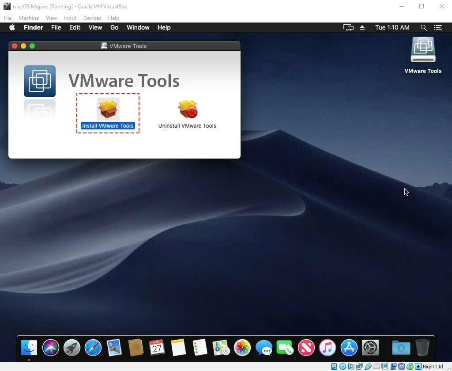Open Safari from the Dock

(93, 347)
